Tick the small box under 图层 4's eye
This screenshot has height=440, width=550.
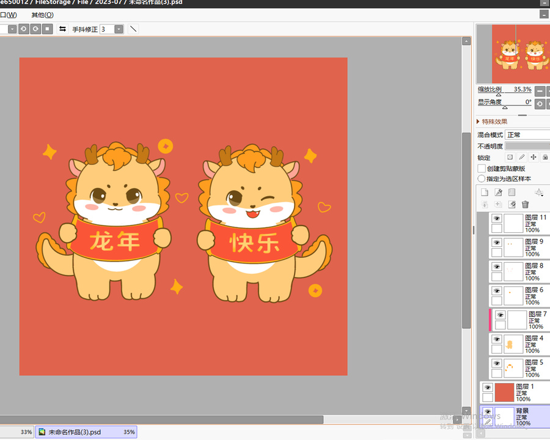[x=497, y=349]
